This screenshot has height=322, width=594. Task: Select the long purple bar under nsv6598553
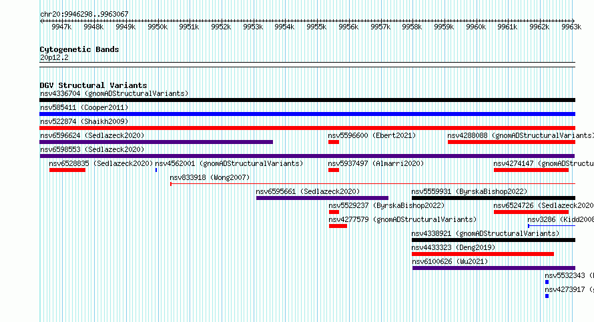[307, 156]
